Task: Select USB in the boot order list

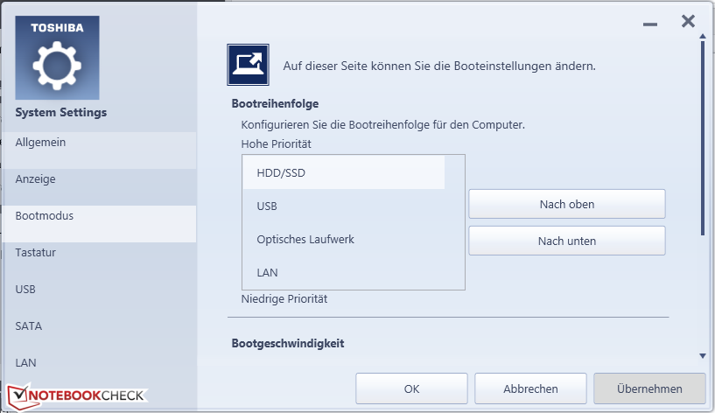Action: pyautogui.click(x=344, y=206)
